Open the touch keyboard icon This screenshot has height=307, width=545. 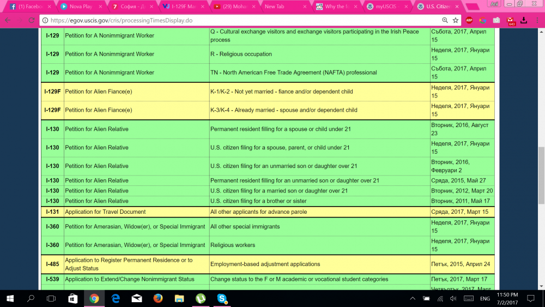[x=469, y=299]
